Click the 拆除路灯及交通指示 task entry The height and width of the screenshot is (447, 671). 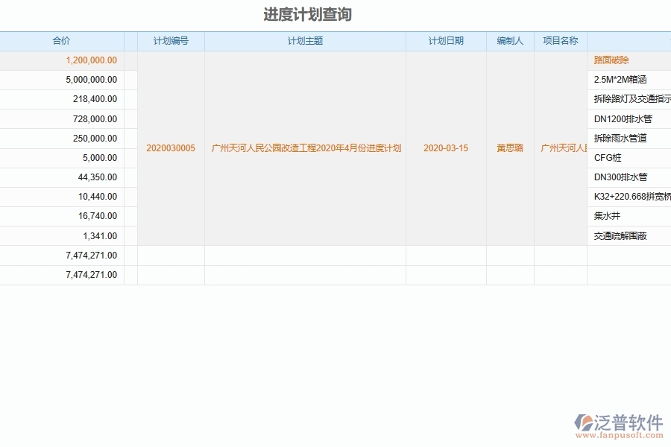(629, 99)
